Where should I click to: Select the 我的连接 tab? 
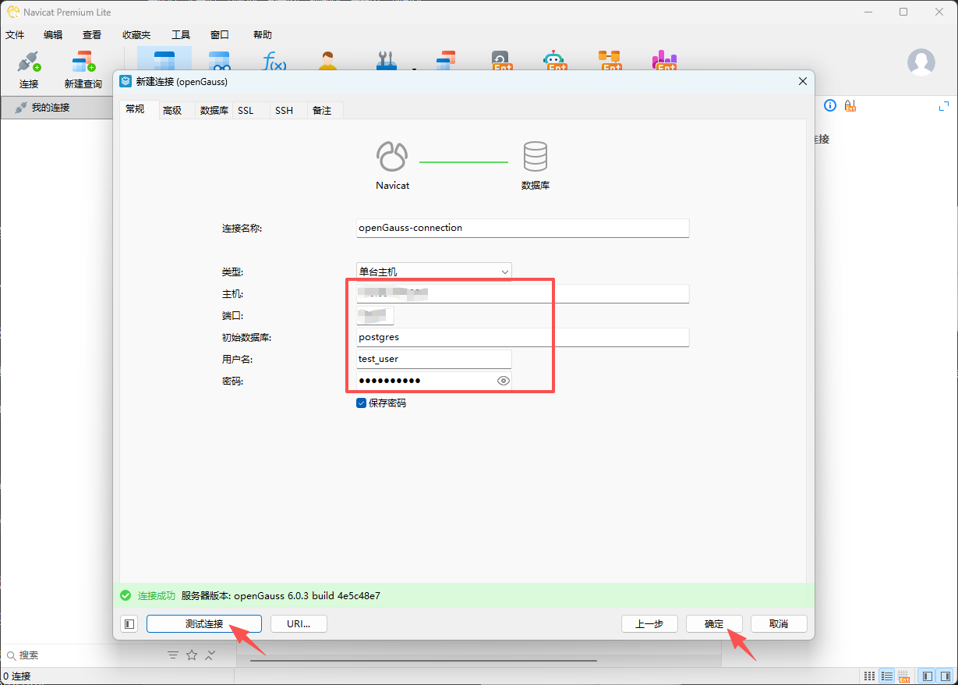(x=58, y=108)
